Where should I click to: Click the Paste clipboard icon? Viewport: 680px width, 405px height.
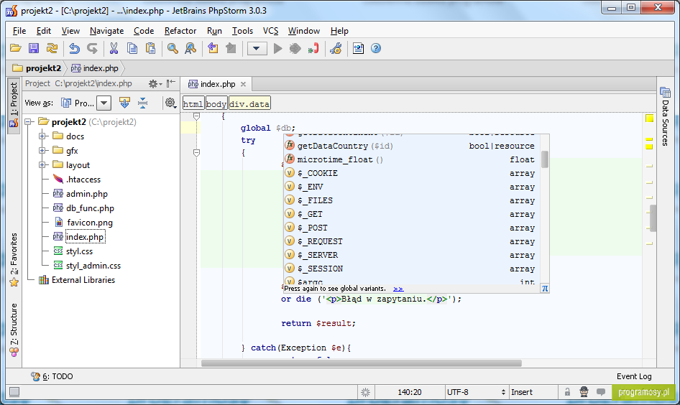tap(150, 48)
